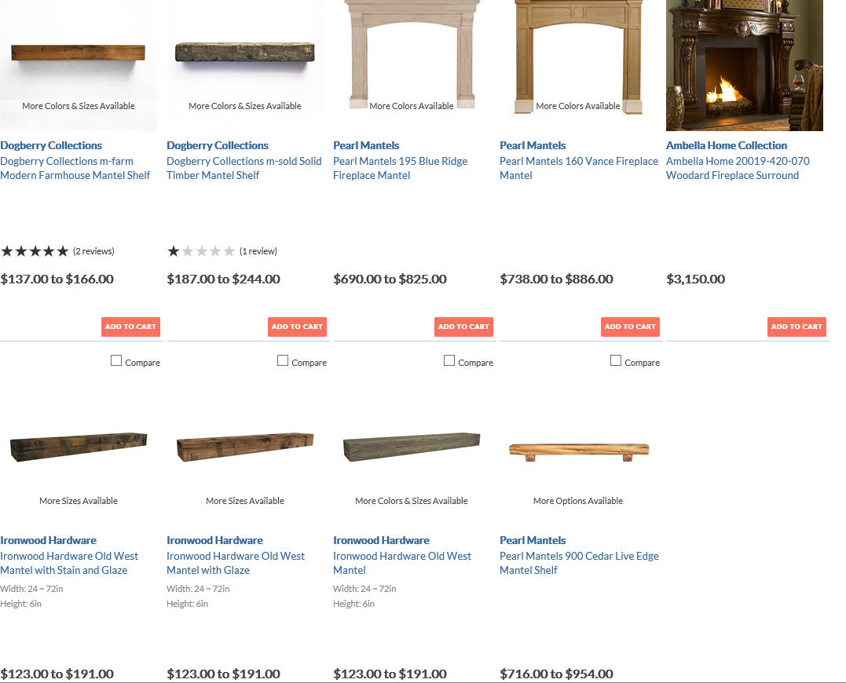Read the (2 reviews) link

[x=94, y=251]
